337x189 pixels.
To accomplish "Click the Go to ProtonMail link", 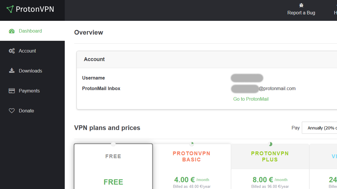I will coord(251,99).
